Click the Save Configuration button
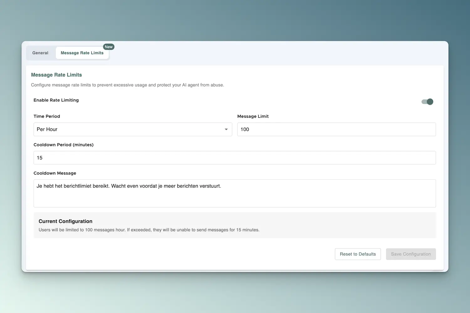470x313 pixels. pyautogui.click(x=411, y=254)
